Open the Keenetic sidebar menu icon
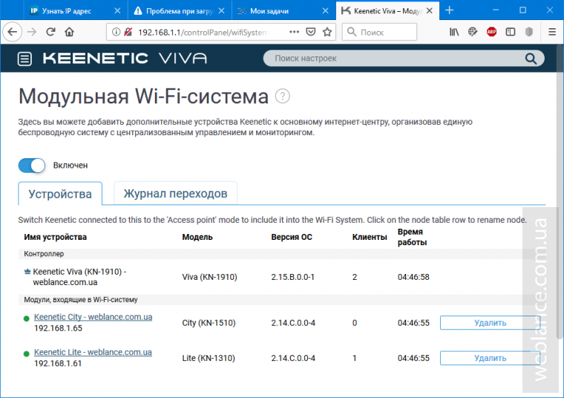The height and width of the screenshot is (398, 564). click(x=24, y=59)
